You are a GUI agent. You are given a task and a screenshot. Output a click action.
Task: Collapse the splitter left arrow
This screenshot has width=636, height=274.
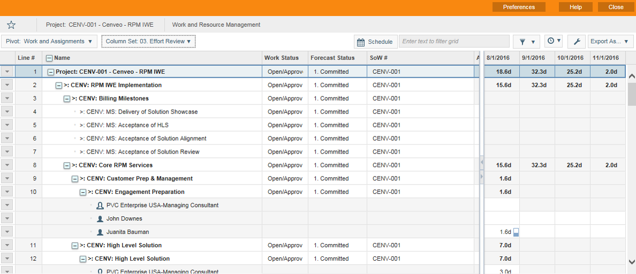(x=482, y=162)
